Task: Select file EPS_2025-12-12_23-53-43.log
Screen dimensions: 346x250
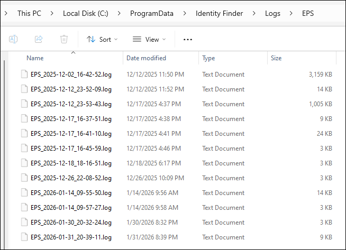Action: (71, 104)
